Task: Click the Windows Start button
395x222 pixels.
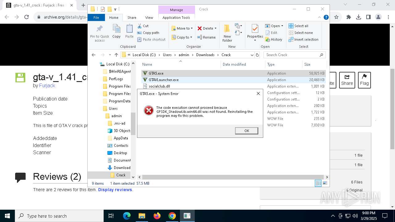Action: click(7, 216)
